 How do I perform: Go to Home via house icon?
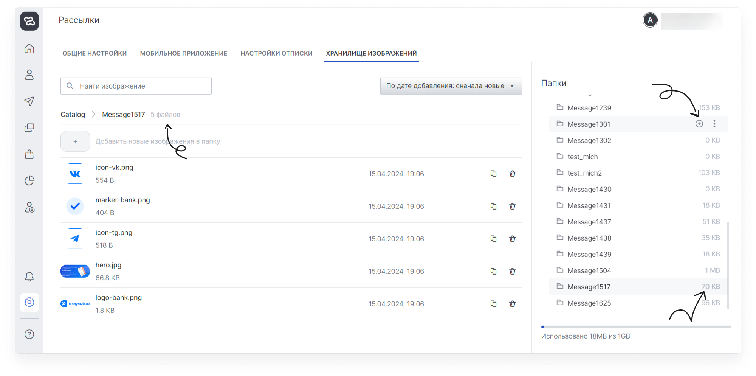pyautogui.click(x=29, y=48)
